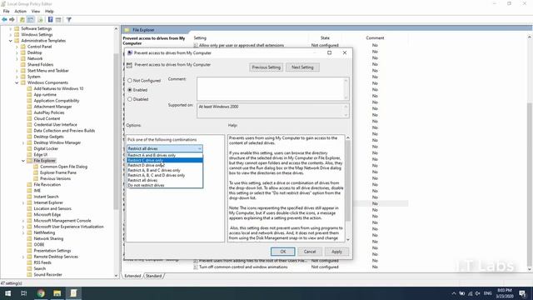Confirm with the OK button
The width and height of the screenshot is (533, 300).
(283, 252)
